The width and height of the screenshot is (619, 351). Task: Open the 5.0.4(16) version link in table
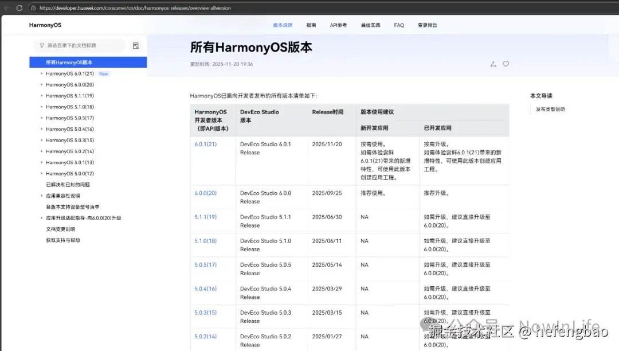coord(205,288)
